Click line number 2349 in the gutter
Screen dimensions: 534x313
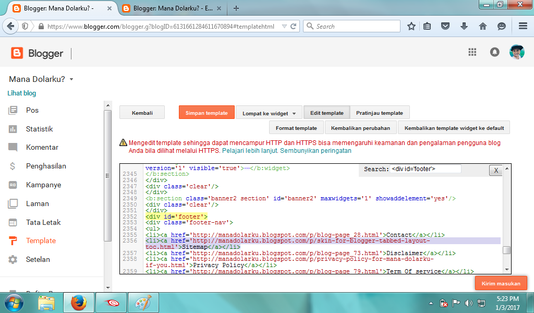[130, 198]
